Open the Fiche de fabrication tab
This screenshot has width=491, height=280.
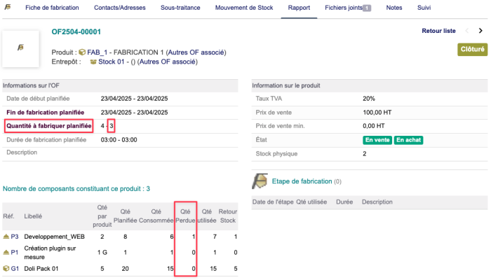(52, 8)
